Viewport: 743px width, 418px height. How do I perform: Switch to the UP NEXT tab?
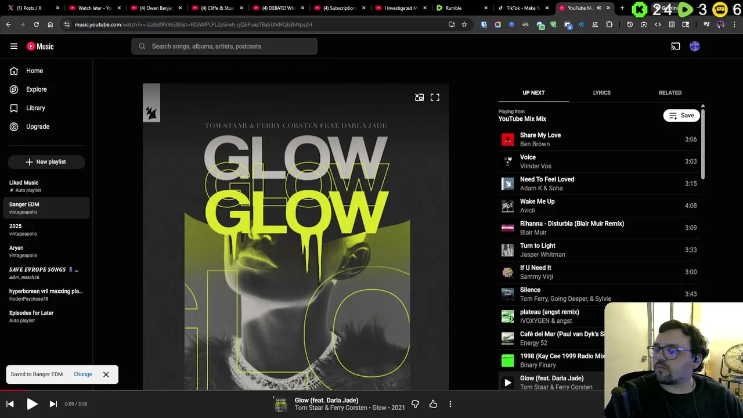[x=533, y=93]
